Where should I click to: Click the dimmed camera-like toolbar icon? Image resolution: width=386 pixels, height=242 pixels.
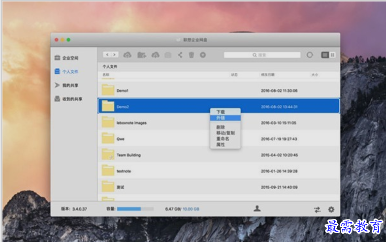point(168,55)
